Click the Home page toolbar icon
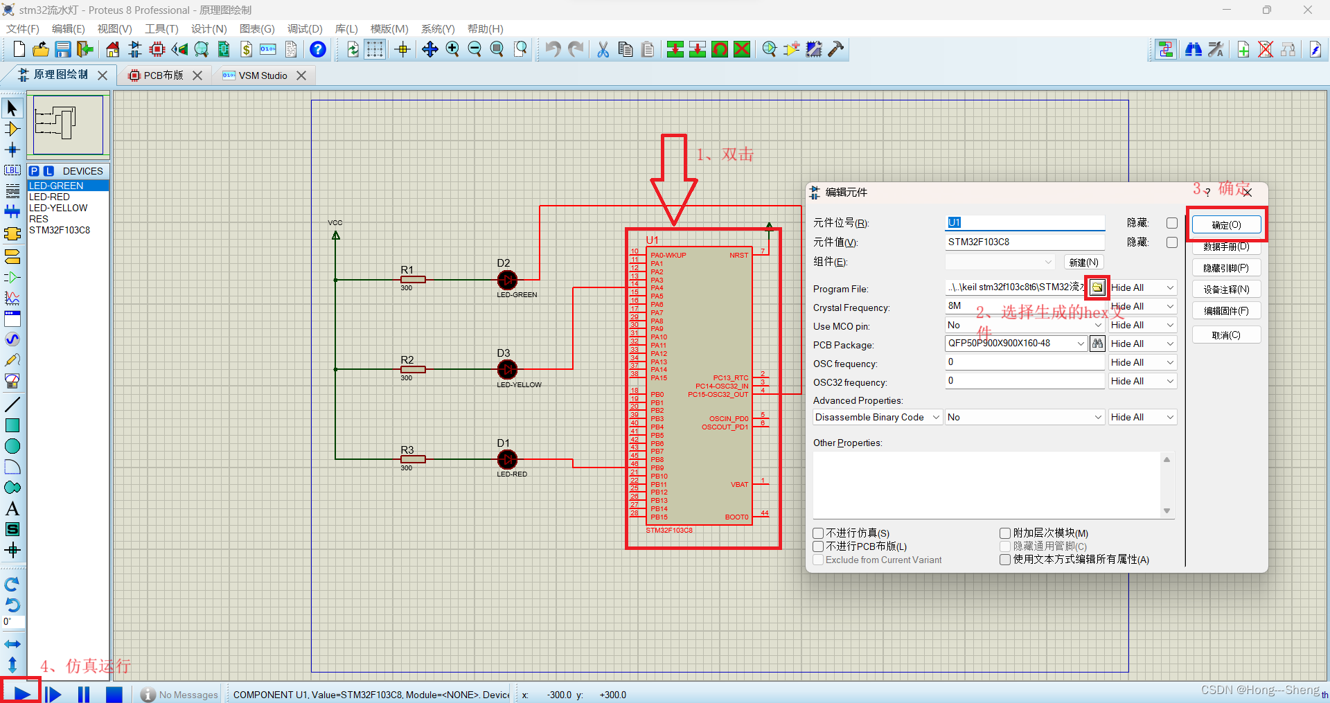 point(113,49)
